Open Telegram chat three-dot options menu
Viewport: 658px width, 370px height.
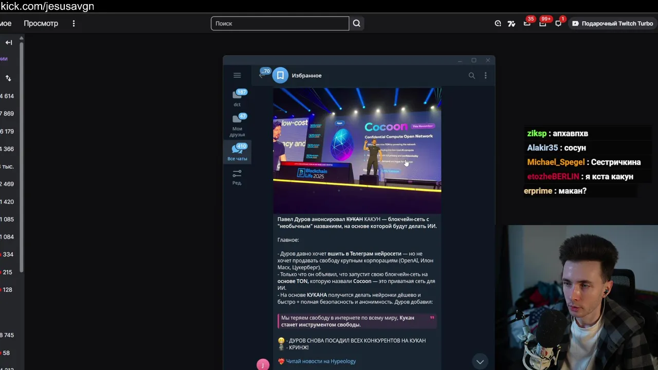[x=485, y=76]
